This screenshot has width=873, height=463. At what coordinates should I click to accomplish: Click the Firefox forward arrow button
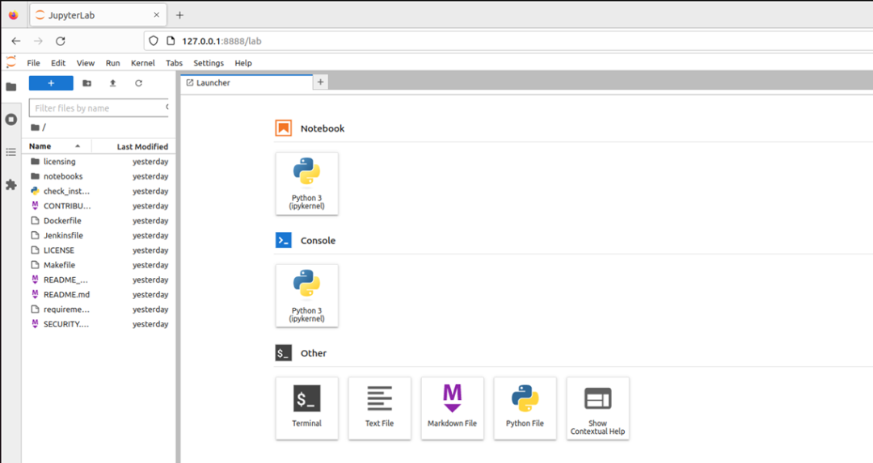tap(38, 41)
